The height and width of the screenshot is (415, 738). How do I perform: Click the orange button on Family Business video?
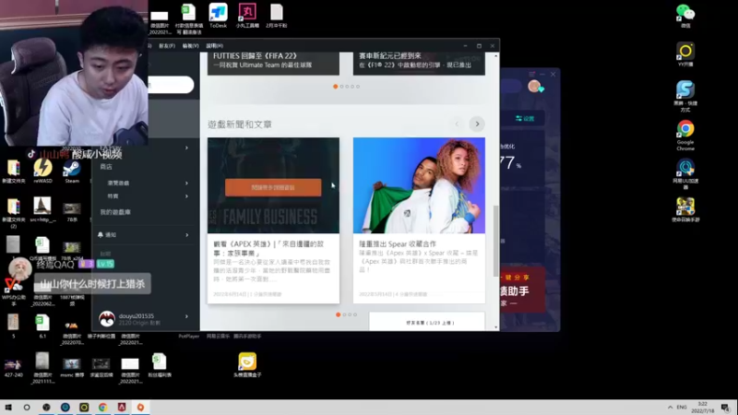click(273, 187)
